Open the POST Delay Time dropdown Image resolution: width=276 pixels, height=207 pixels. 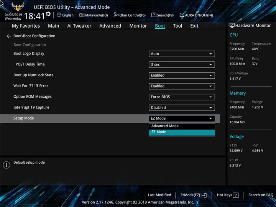(182, 65)
